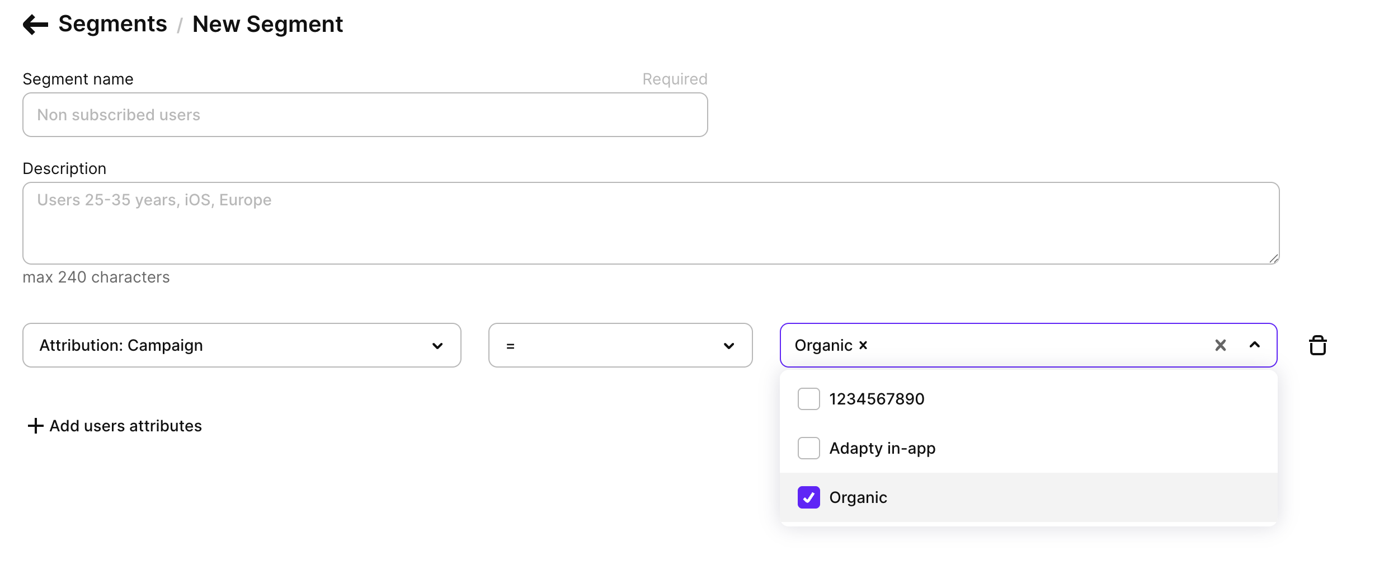Viewport: 1384px width, 574px height.
Task: Collapse the values list with the chevron-up icon
Action: (x=1255, y=345)
